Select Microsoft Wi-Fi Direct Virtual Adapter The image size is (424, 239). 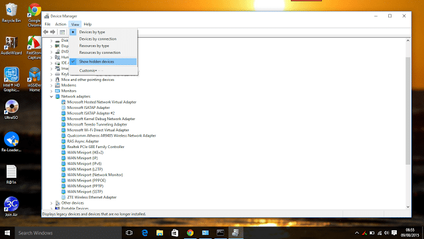(x=98, y=130)
